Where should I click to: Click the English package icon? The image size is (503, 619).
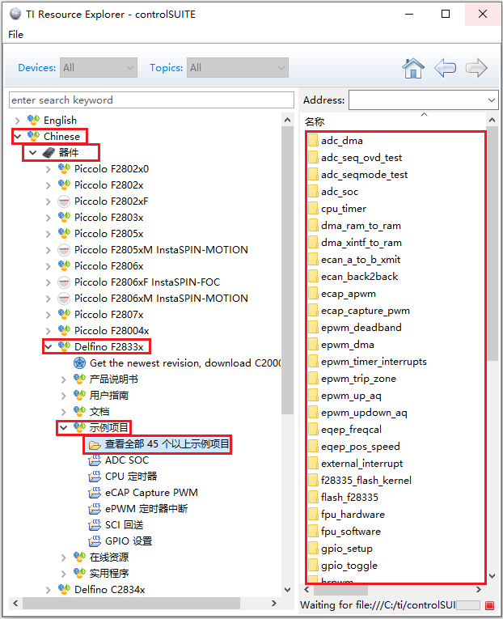[33, 120]
